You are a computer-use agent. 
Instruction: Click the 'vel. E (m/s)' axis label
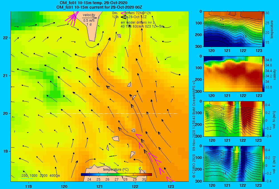point(274,165)
